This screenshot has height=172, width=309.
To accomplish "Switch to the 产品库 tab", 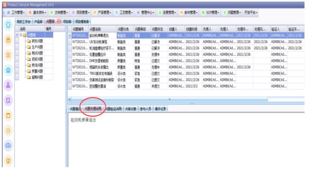I will 38,21.
